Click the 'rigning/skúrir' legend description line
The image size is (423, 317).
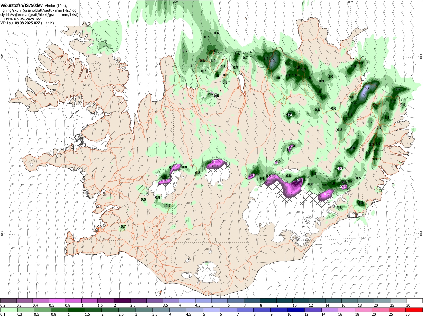[x=39, y=11]
